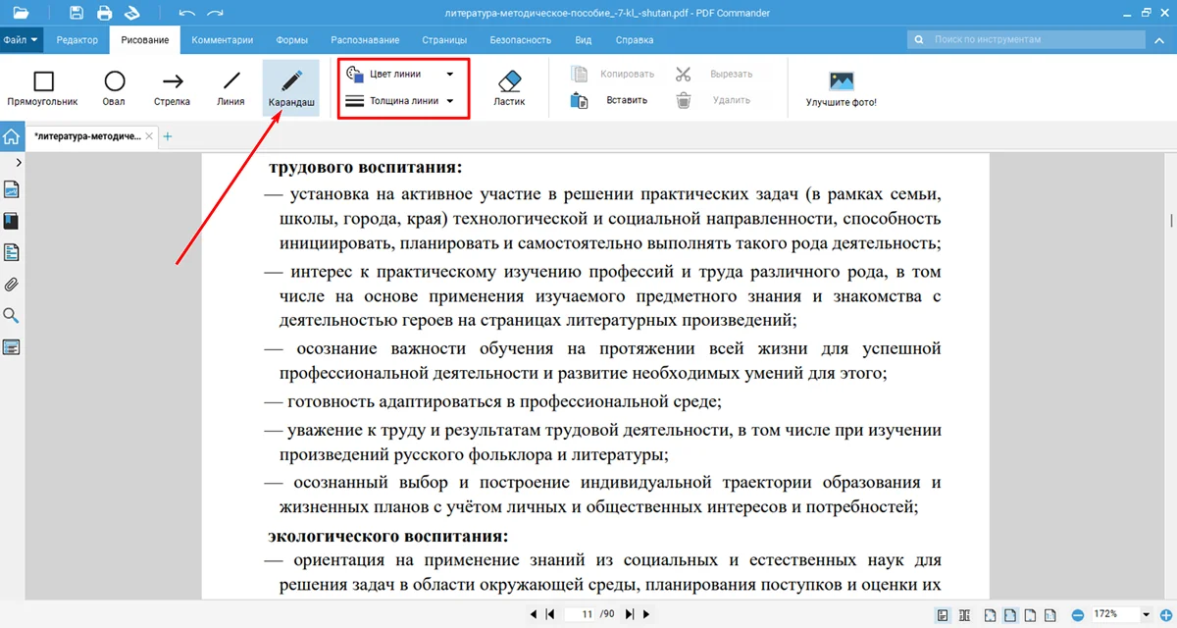This screenshot has height=628, width=1177.
Task: Select the Овал shape tool
Action: 114,87
